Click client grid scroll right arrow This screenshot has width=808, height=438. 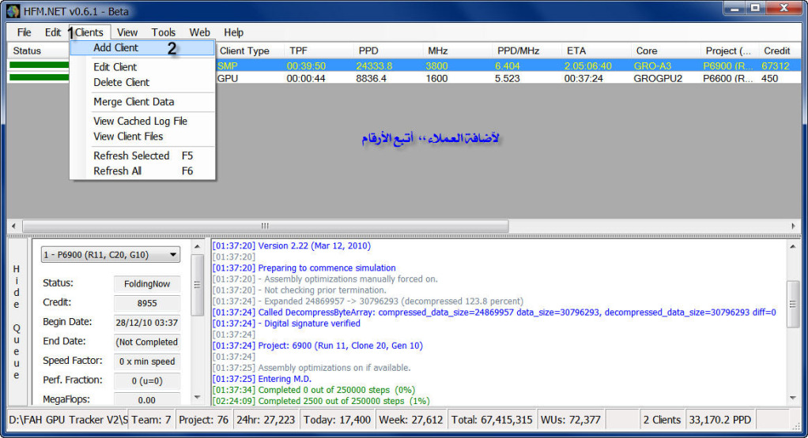tap(793, 226)
